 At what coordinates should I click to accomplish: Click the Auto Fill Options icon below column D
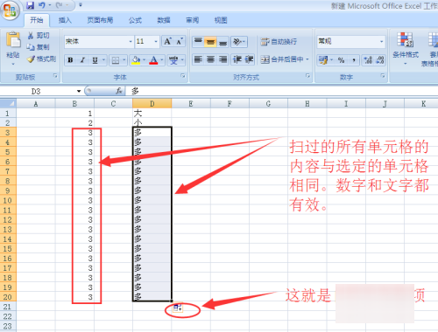coord(178,308)
